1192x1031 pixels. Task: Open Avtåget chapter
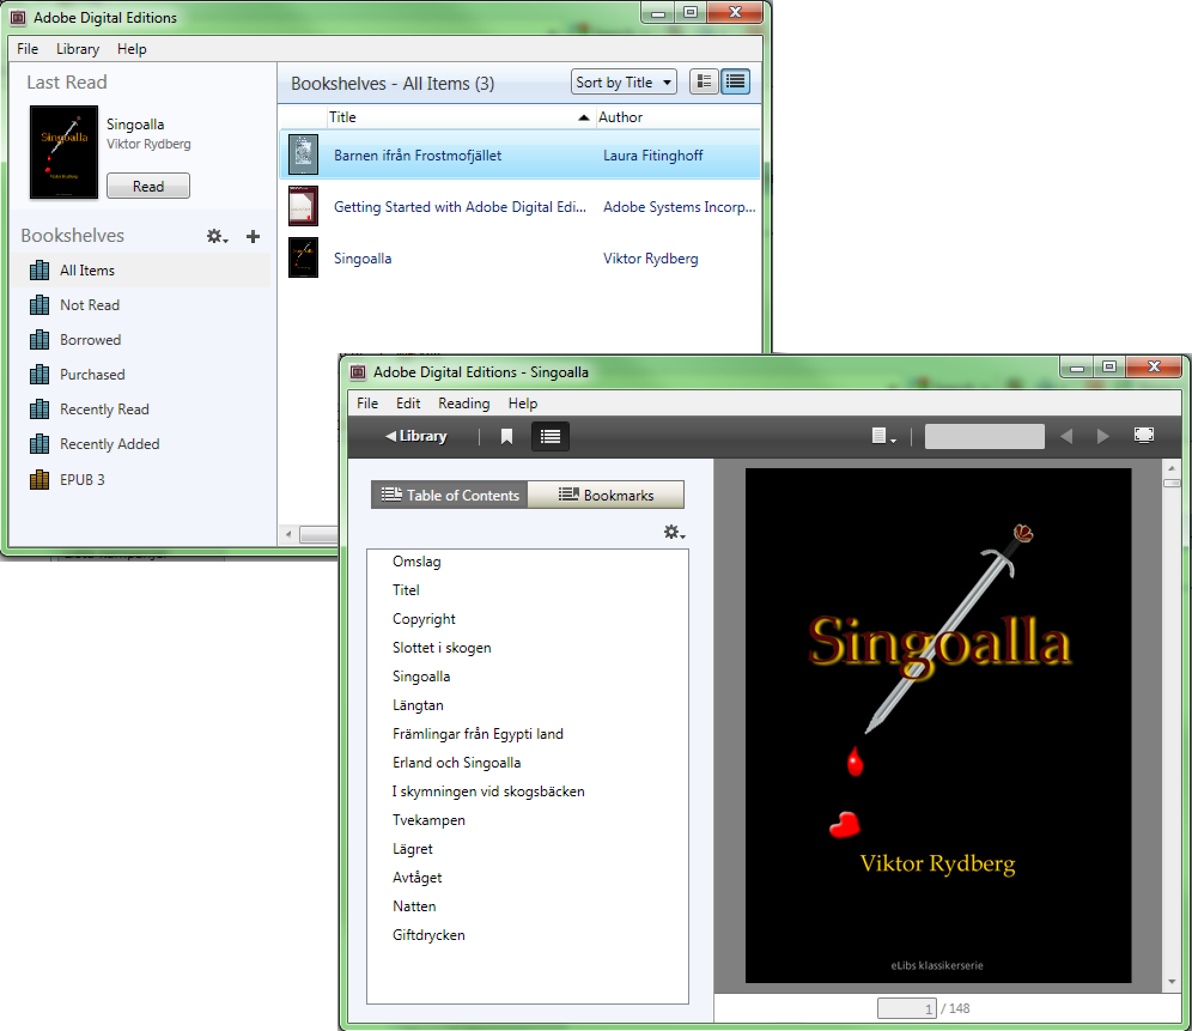pyautogui.click(x=417, y=878)
